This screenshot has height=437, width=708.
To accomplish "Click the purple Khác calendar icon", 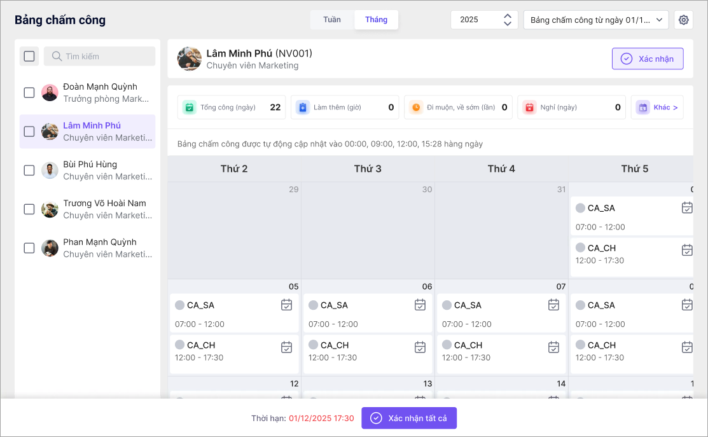I will (643, 108).
